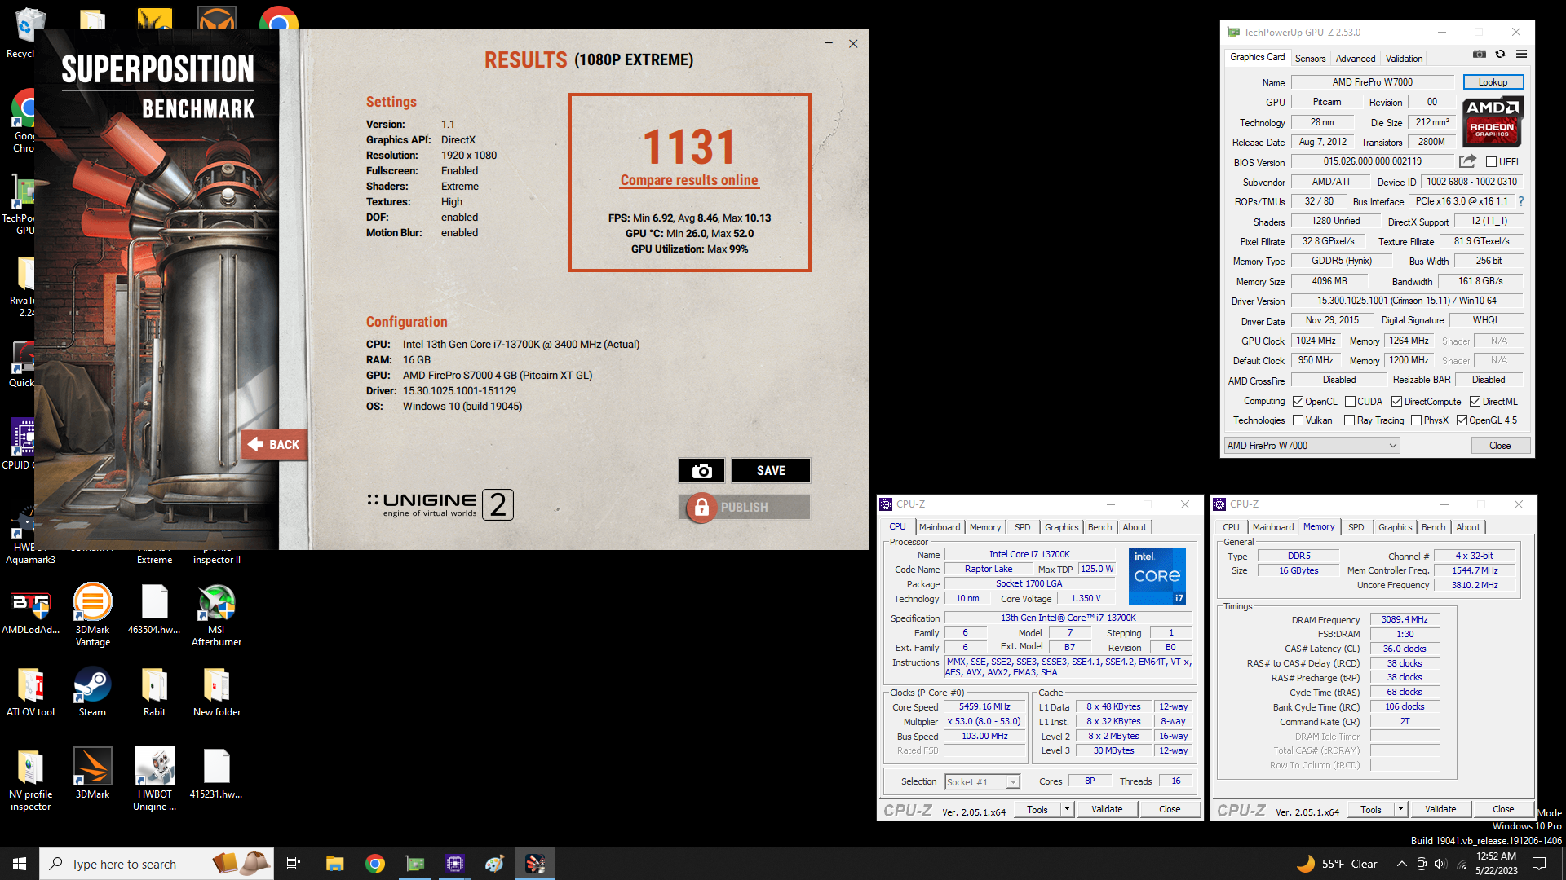The image size is (1566, 880).
Task: Click the AMD Radeon Graphics logo in GPU-Z
Action: tap(1493, 121)
